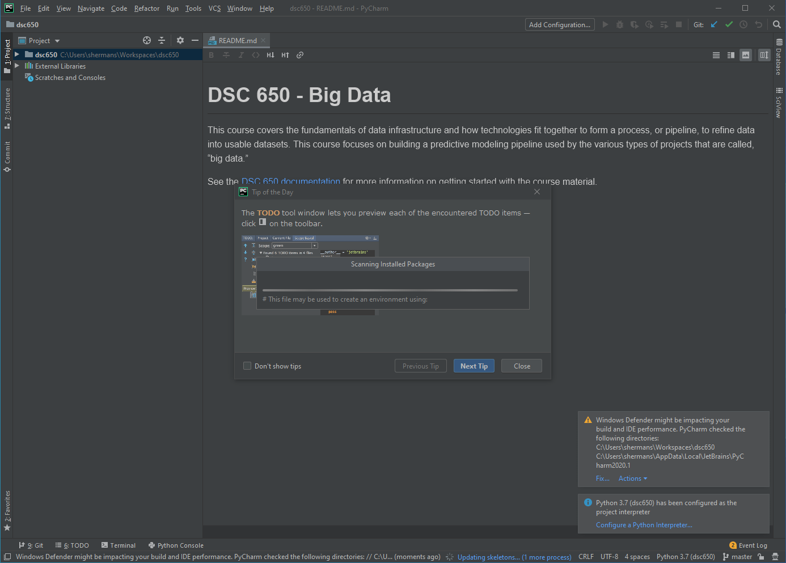
Task: Click the Next Tip button
Action: coord(474,366)
